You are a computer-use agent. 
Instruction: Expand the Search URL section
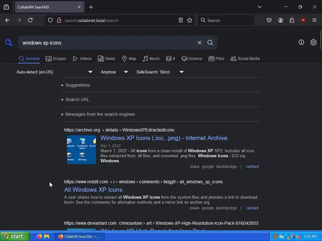tap(75, 99)
